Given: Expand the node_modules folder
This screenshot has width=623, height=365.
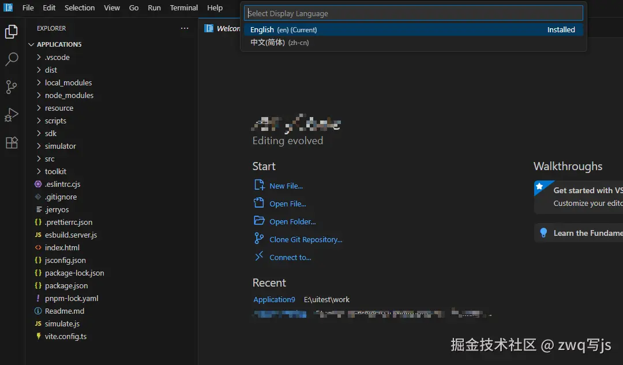Looking at the screenshot, I should pyautogui.click(x=39, y=95).
